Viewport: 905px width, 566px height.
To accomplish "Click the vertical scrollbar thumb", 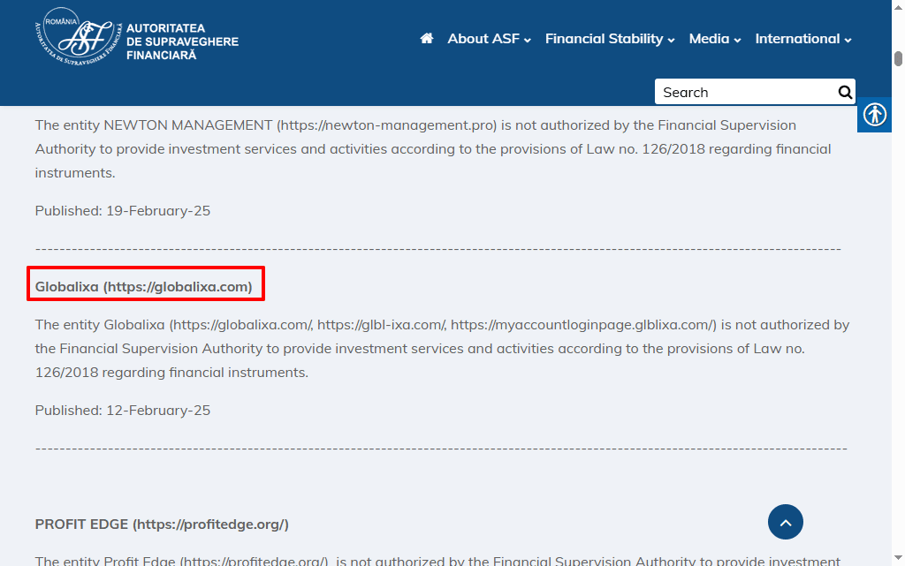I will [898, 59].
